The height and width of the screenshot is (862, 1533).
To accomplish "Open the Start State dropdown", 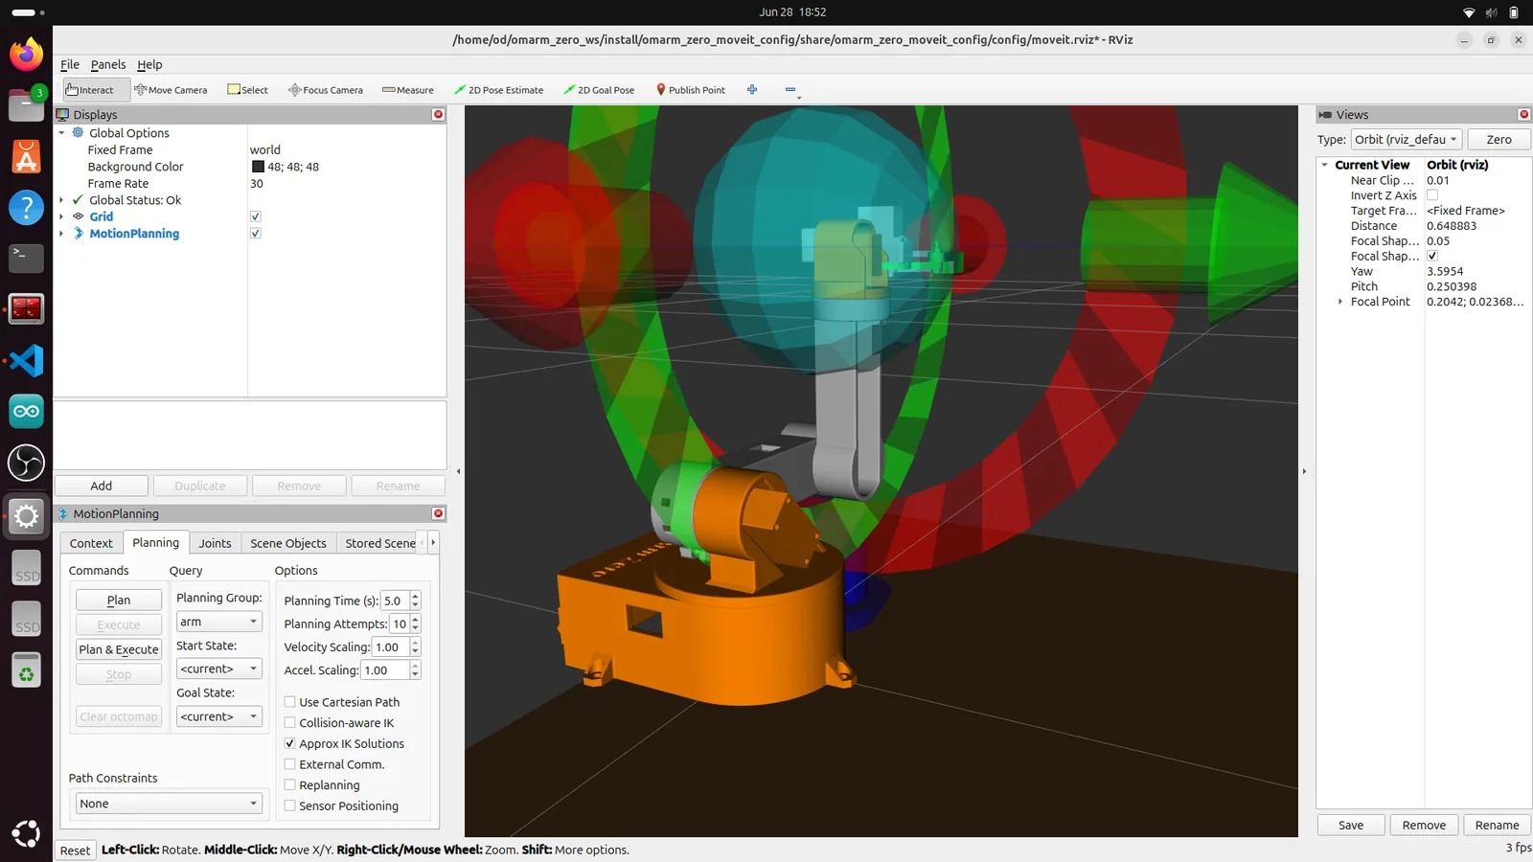I will [x=219, y=669].
